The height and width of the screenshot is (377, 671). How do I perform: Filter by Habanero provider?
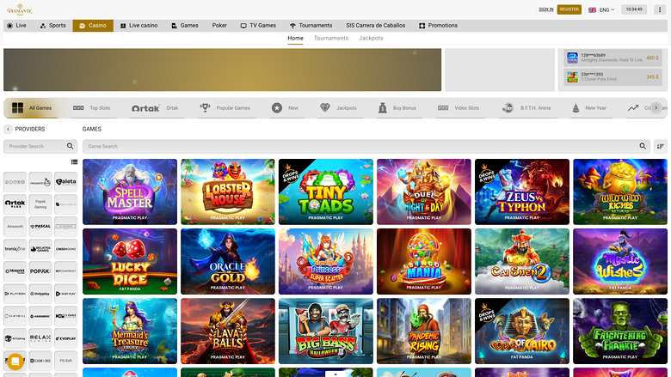(40, 316)
